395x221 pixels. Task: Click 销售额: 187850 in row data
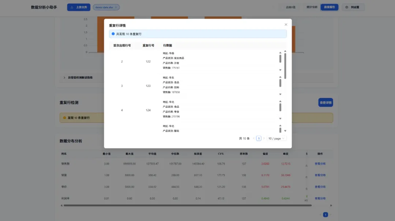(x=171, y=92)
